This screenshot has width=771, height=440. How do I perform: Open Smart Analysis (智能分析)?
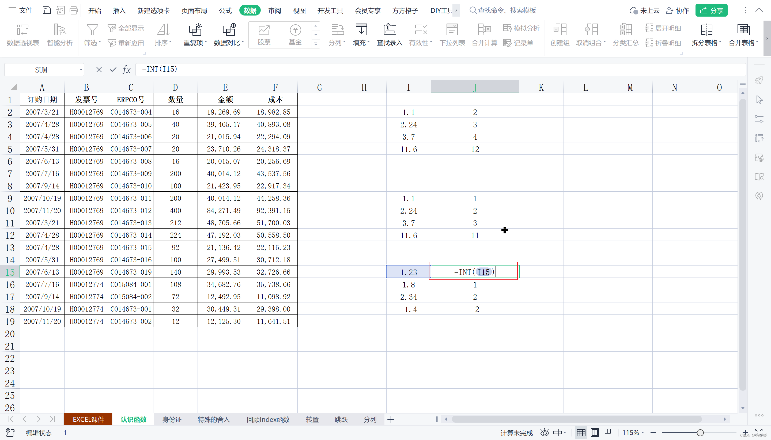coord(60,35)
